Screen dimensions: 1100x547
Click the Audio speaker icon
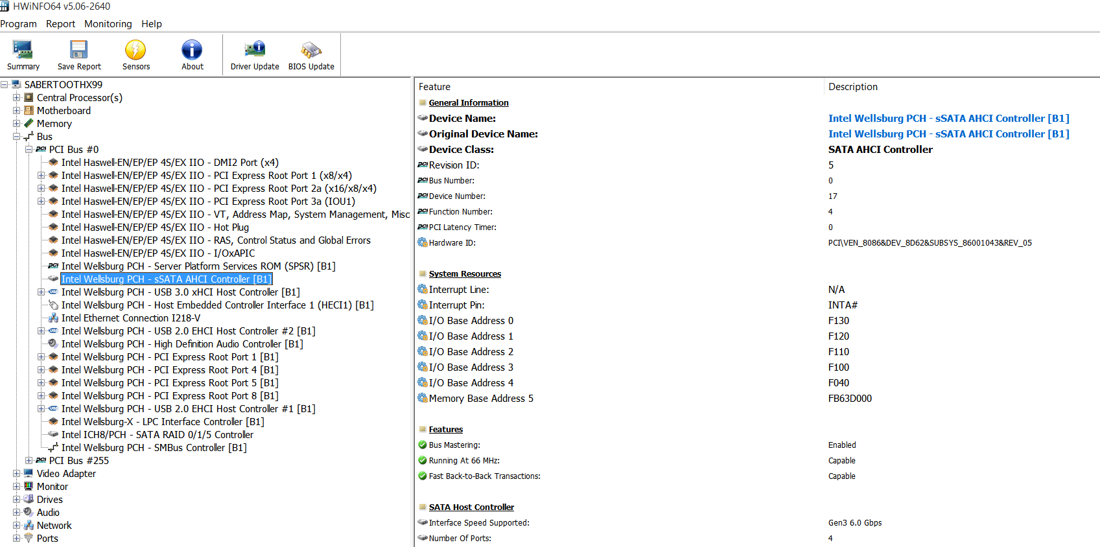29,513
